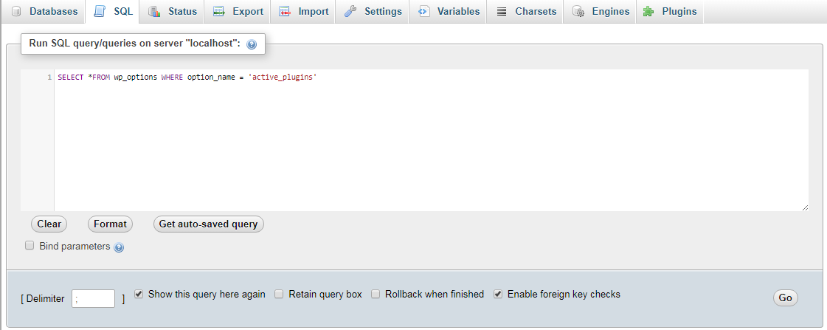Switch to the Status tab
The width and height of the screenshot is (827, 330).
173,12
